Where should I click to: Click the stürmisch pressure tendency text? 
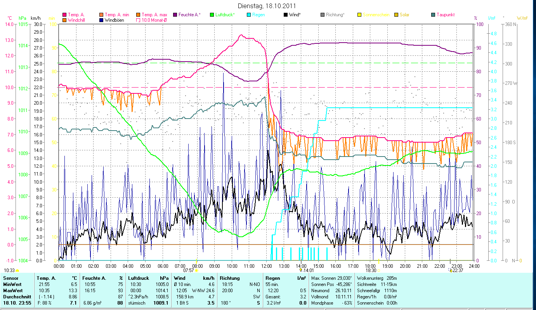(x=137, y=303)
